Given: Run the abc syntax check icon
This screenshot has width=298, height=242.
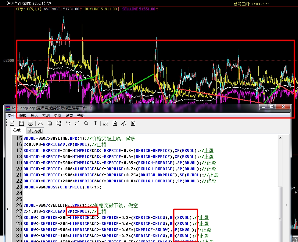Looking at the screenshot, I should pos(106,123).
